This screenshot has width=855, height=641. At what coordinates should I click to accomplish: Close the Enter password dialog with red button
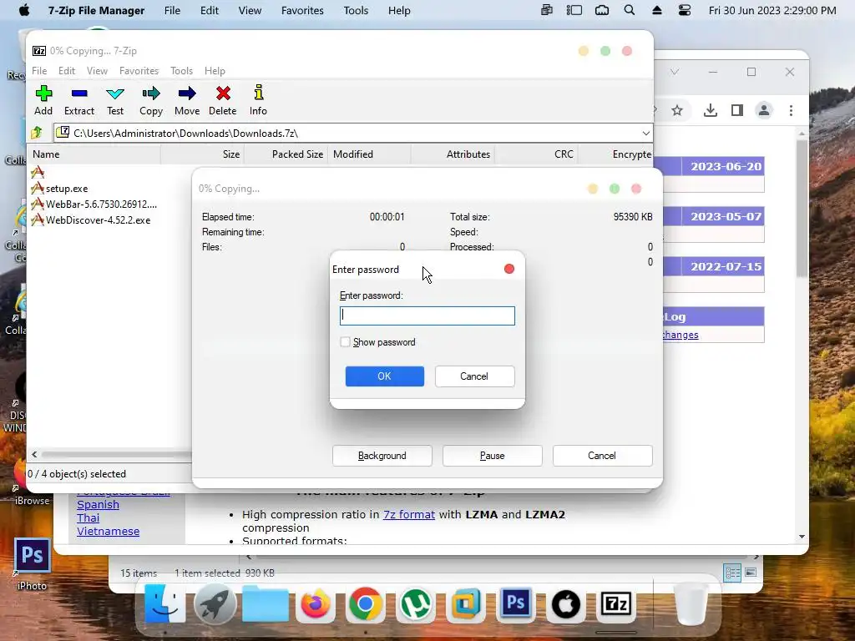click(x=509, y=269)
